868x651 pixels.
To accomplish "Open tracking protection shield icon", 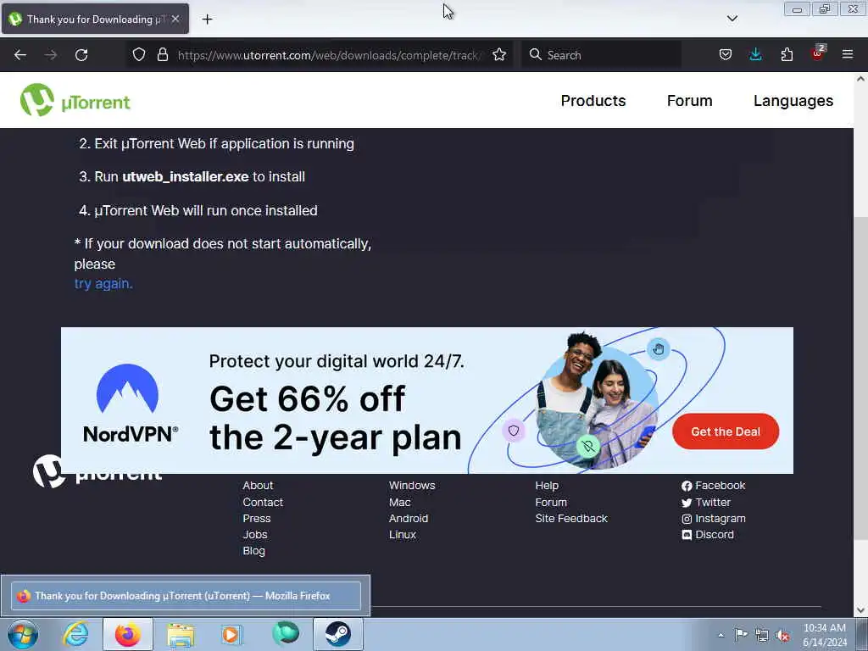I will [139, 54].
